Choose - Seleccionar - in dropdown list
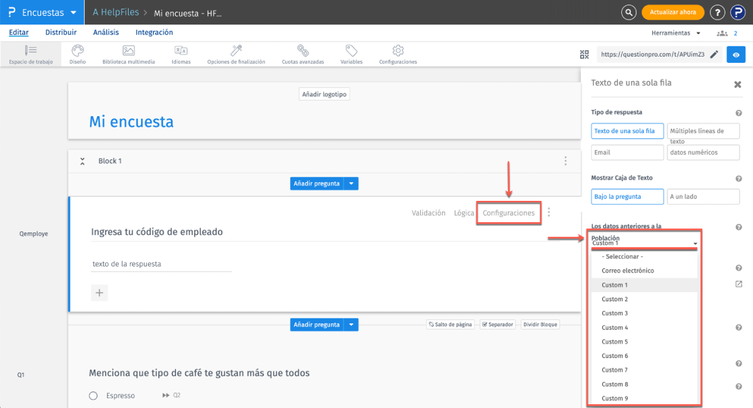This screenshot has height=408, width=753. click(644, 256)
